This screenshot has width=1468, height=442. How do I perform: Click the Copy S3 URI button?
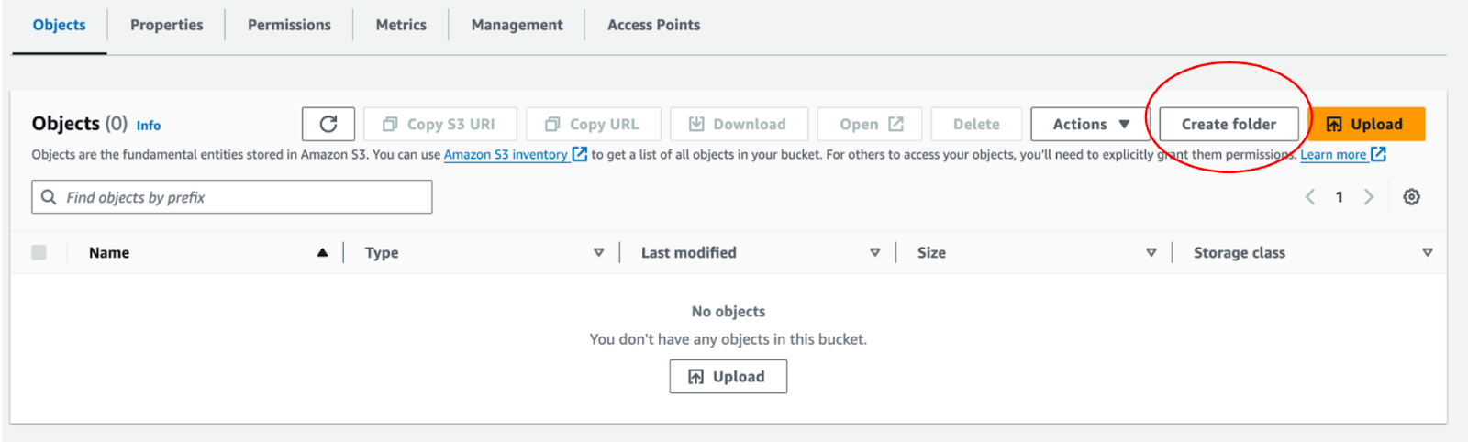(439, 124)
